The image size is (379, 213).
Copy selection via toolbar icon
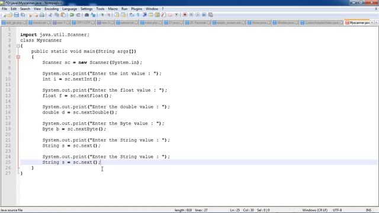point(57,15)
